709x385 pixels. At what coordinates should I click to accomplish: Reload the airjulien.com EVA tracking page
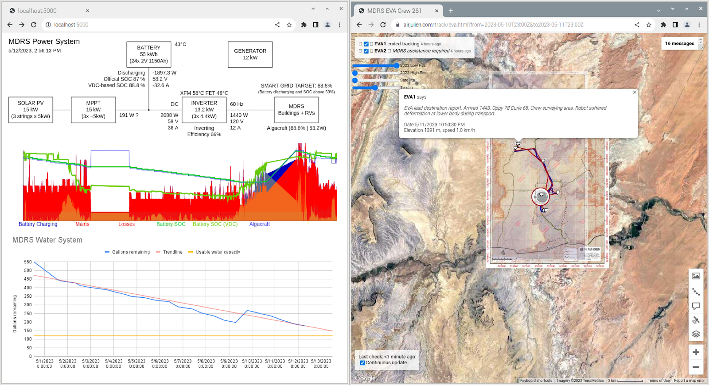(x=383, y=25)
